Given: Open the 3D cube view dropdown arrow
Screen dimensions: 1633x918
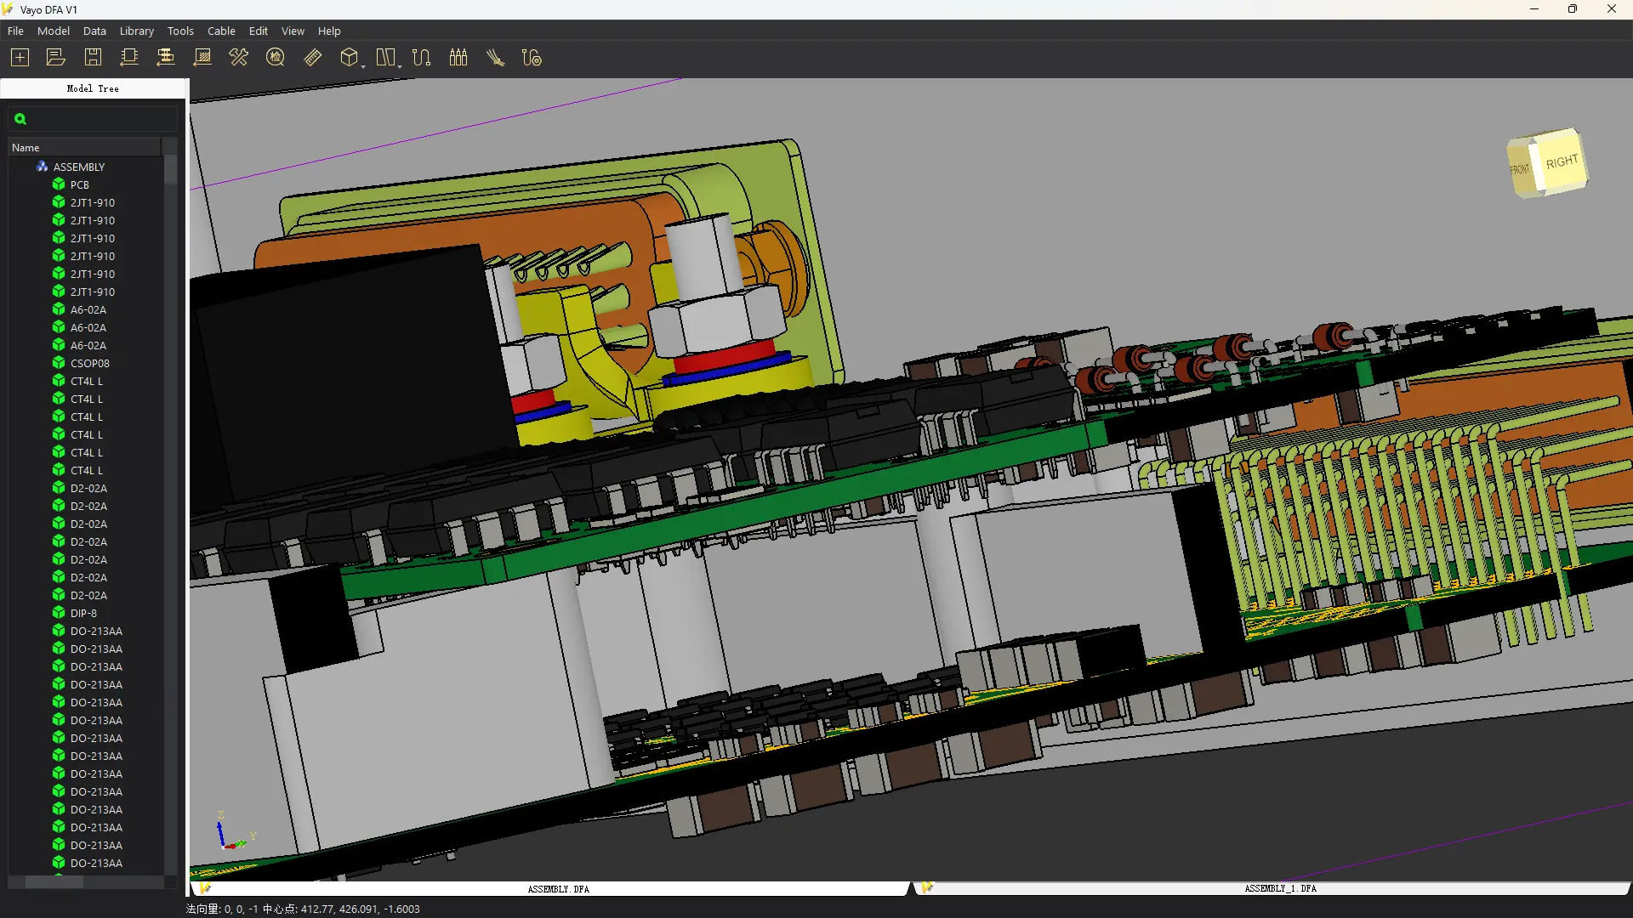Looking at the screenshot, I should pyautogui.click(x=363, y=66).
